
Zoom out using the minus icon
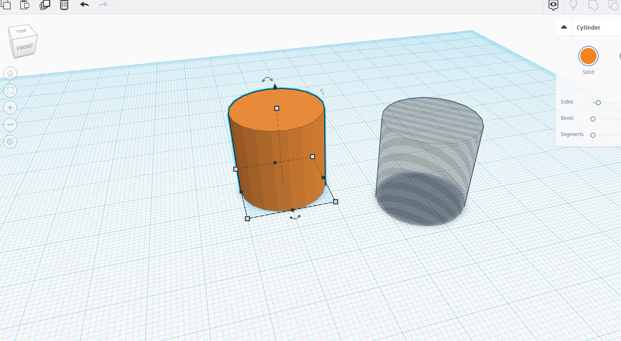tap(10, 124)
